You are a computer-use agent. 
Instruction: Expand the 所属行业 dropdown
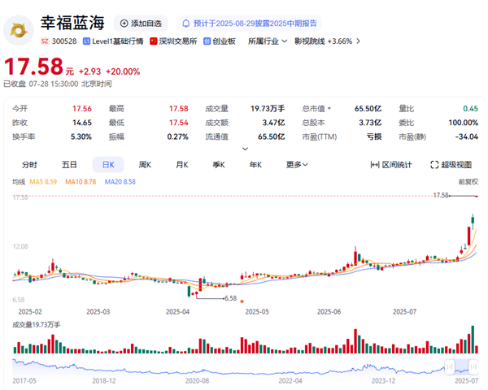click(x=268, y=41)
